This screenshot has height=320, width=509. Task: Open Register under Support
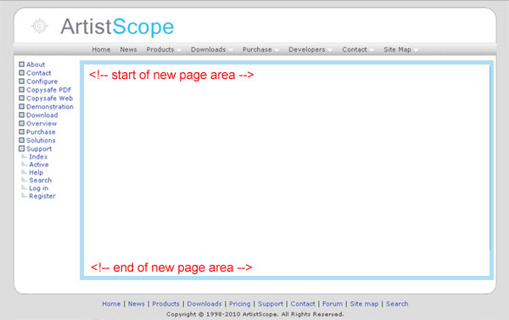tap(42, 196)
